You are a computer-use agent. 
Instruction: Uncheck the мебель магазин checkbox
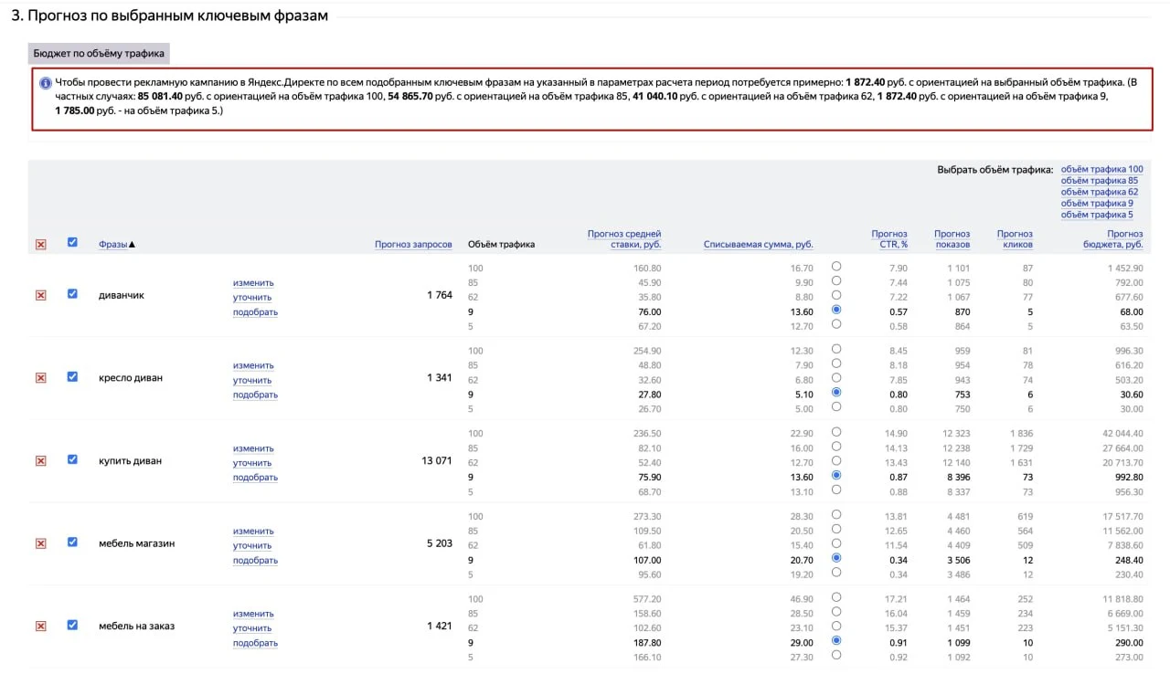click(72, 542)
